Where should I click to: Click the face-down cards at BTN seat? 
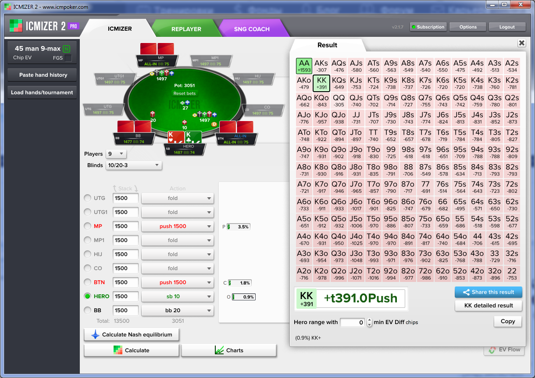click(236, 127)
